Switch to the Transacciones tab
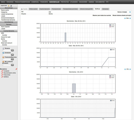134x120 pixels. tap(56, 9)
